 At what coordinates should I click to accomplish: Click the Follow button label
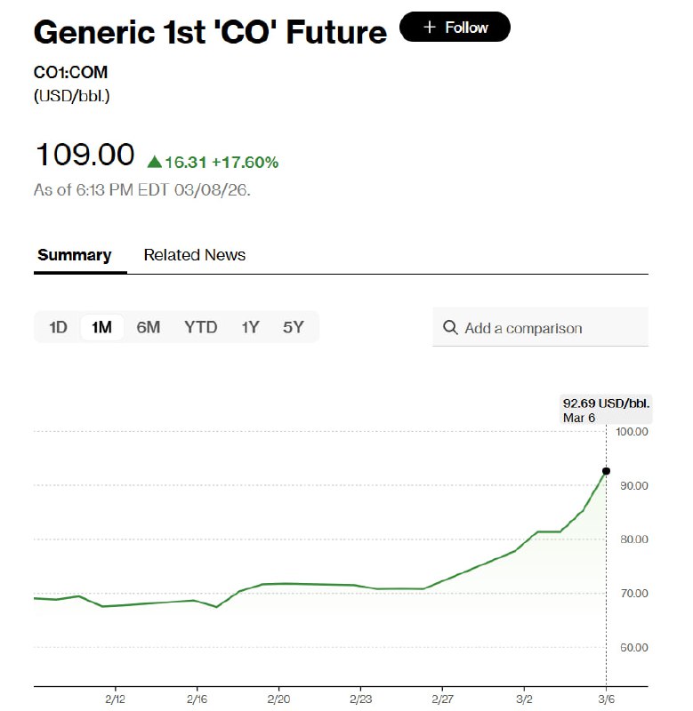[x=467, y=28]
